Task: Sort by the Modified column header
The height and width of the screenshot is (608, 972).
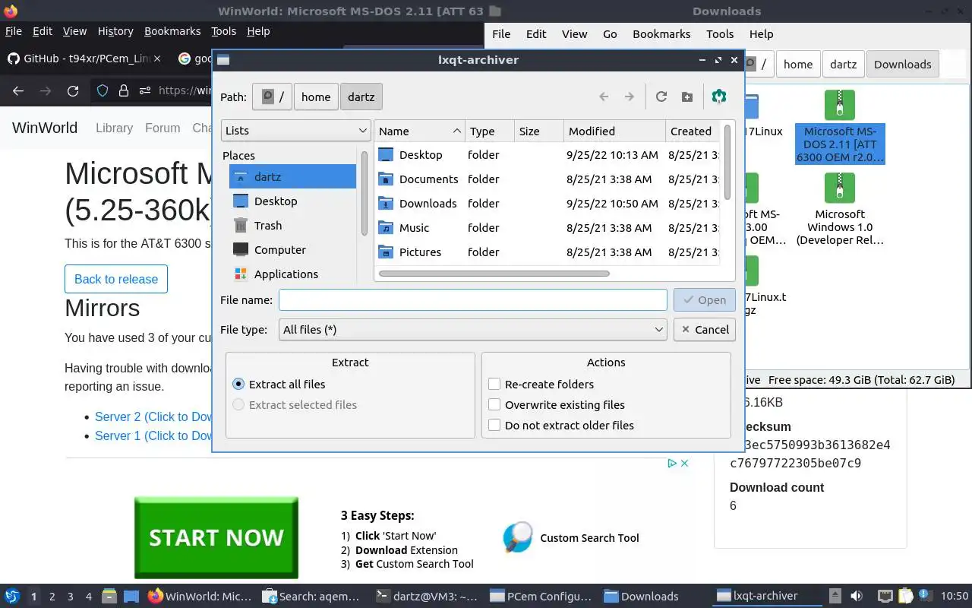Action: pyautogui.click(x=614, y=131)
